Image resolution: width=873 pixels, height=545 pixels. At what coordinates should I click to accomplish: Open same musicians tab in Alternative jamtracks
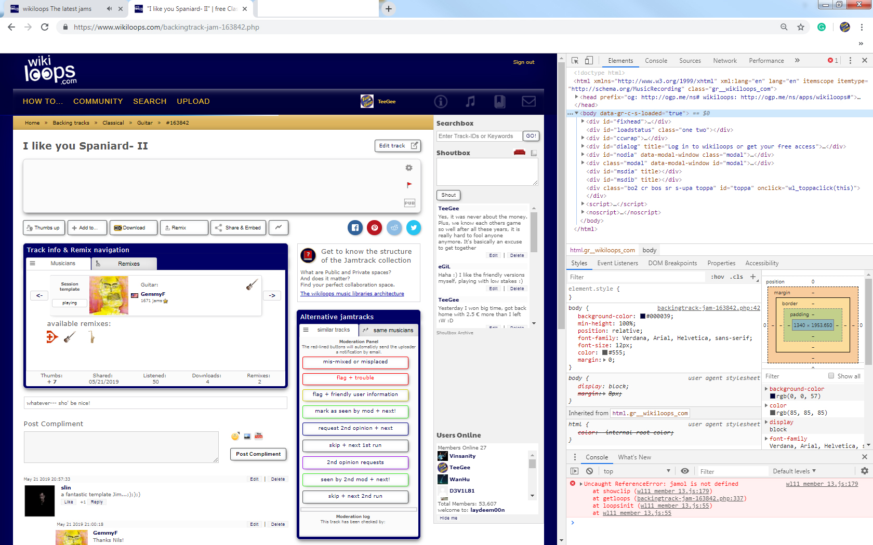388,330
